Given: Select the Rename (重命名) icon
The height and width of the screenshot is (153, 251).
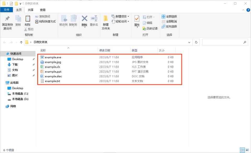Looking at the screenshot, I should pyautogui.click(x=94, y=18).
